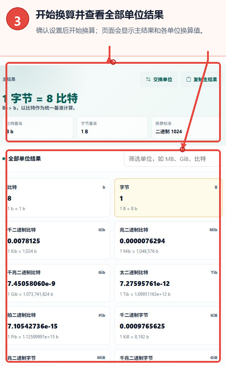Click the text 1 Gib = 1,073,741,824 b

[x=30, y=294]
